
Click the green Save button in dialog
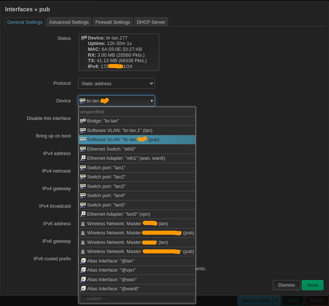point(312,285)
